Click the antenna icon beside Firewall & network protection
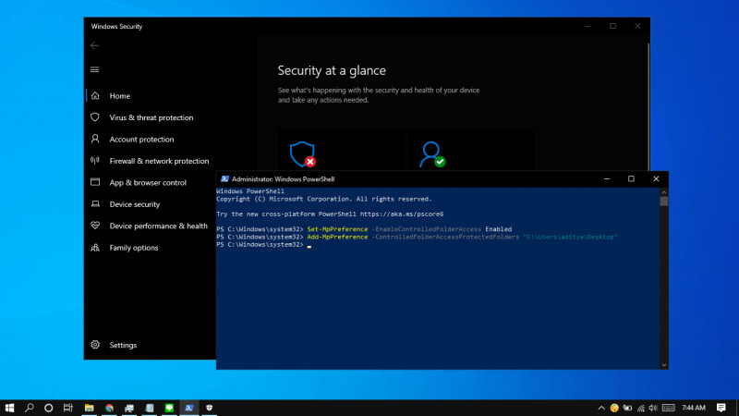 coord(95,160)
